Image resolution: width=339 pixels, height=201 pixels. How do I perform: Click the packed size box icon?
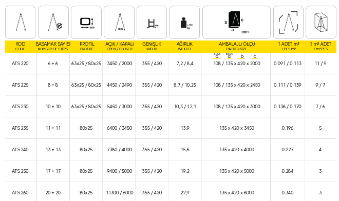(236, 22)
